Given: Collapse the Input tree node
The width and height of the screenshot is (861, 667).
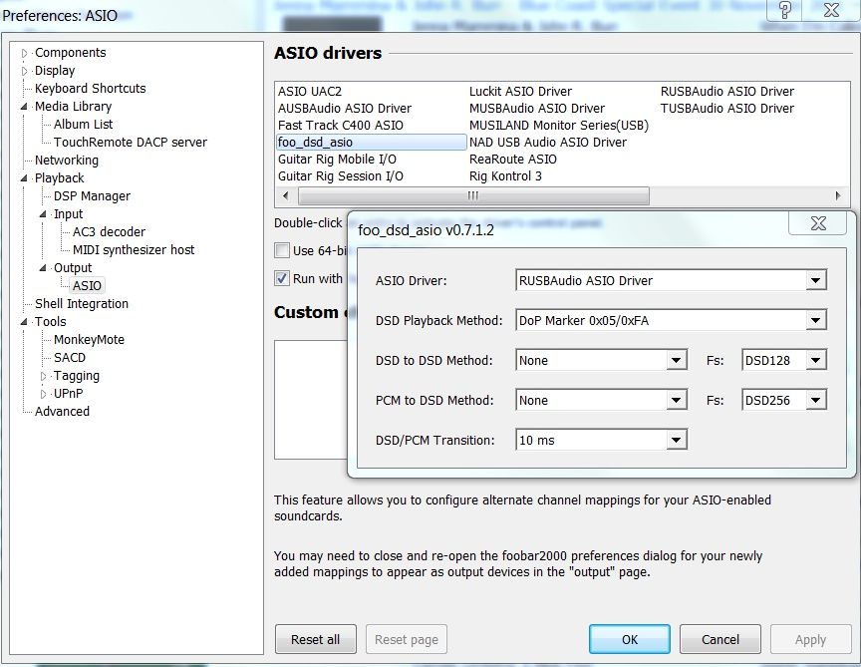Looking at the screenshot, I should (43, 214).
